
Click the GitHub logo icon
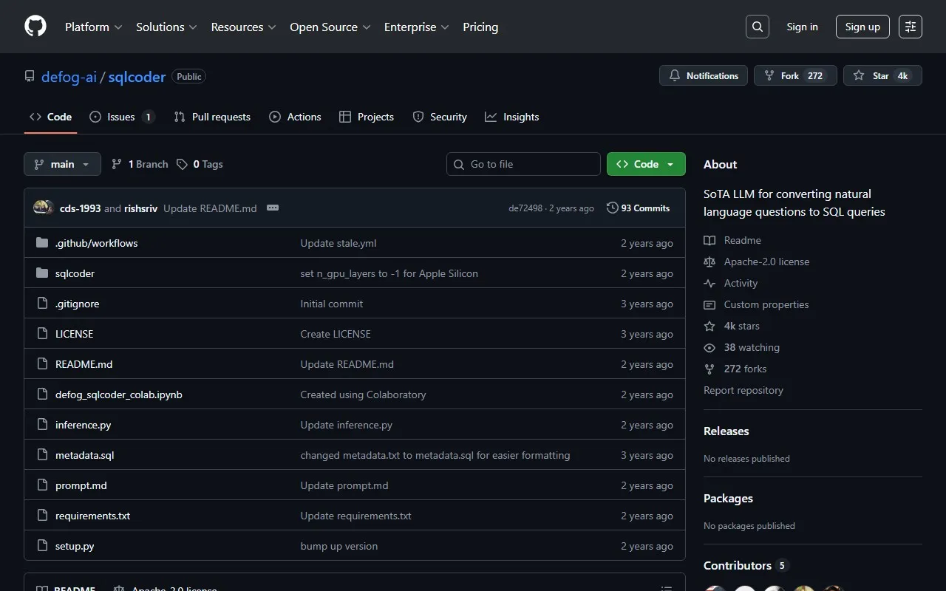(x=35, y=27)
